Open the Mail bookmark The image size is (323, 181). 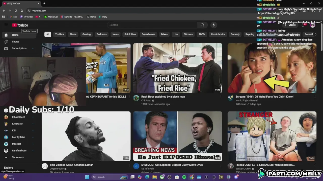click(13, 17)
